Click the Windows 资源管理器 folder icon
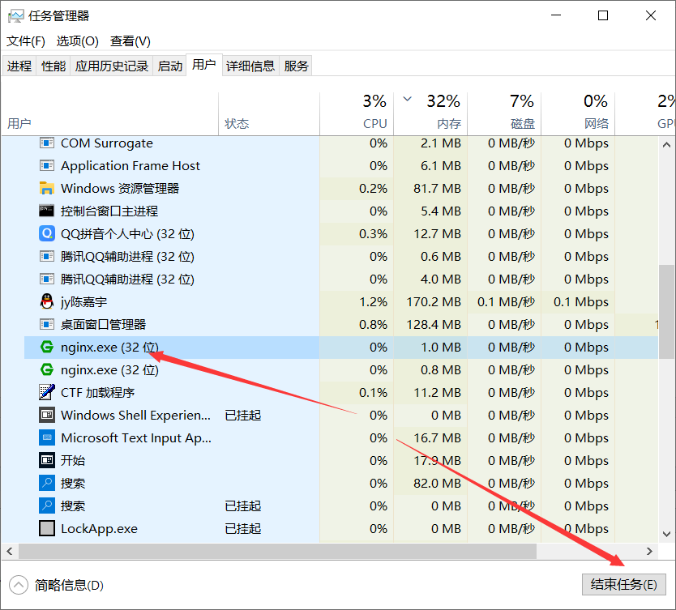This screenshot has height=610, width=676. [x=46, y=188]
